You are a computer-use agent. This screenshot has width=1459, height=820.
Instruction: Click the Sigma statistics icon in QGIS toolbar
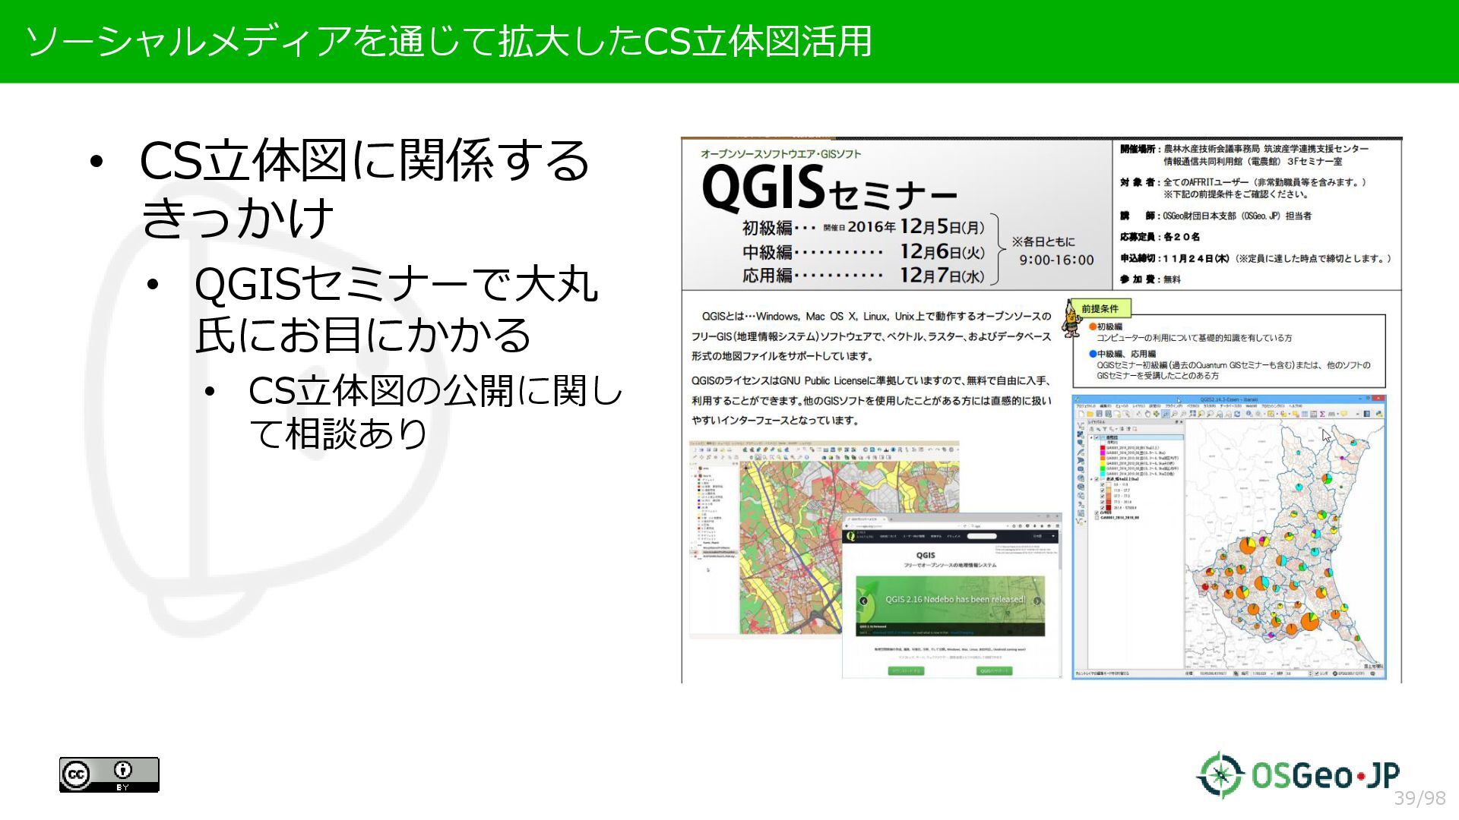coord(1322,414)
